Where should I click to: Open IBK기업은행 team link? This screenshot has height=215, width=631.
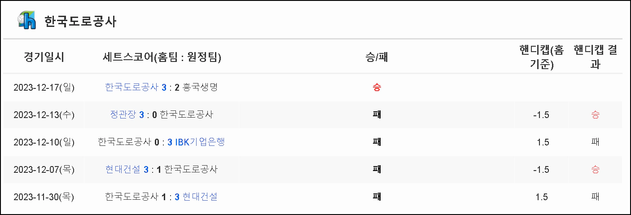click(x=200, y=142)
